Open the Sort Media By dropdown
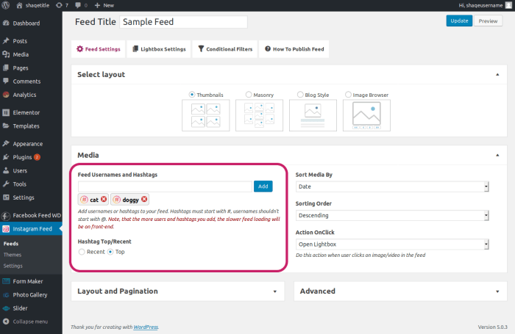 tap(392, 186)
